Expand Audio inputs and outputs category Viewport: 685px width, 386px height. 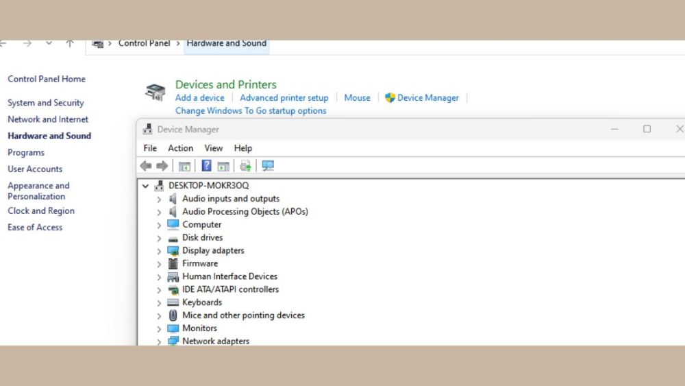point(159,200)
